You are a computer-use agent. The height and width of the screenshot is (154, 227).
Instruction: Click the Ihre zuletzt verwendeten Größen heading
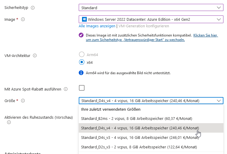111,109
